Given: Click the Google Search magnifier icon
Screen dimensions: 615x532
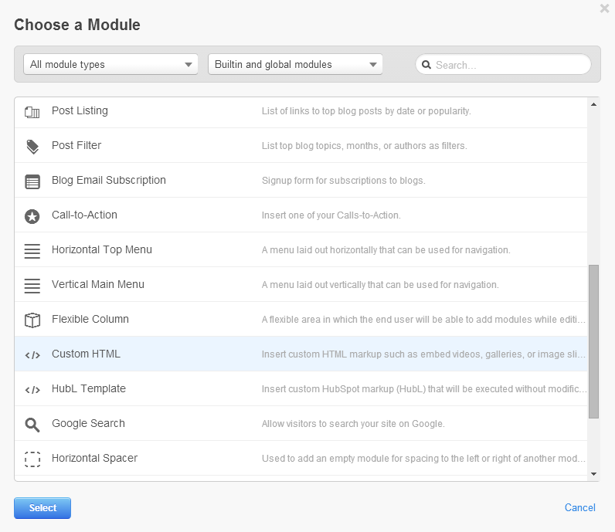Looking at the screenshot, I should (32, 425).
